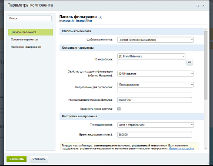Click the Основные параметры section header

pyautogui.click(x=132, y=48)
